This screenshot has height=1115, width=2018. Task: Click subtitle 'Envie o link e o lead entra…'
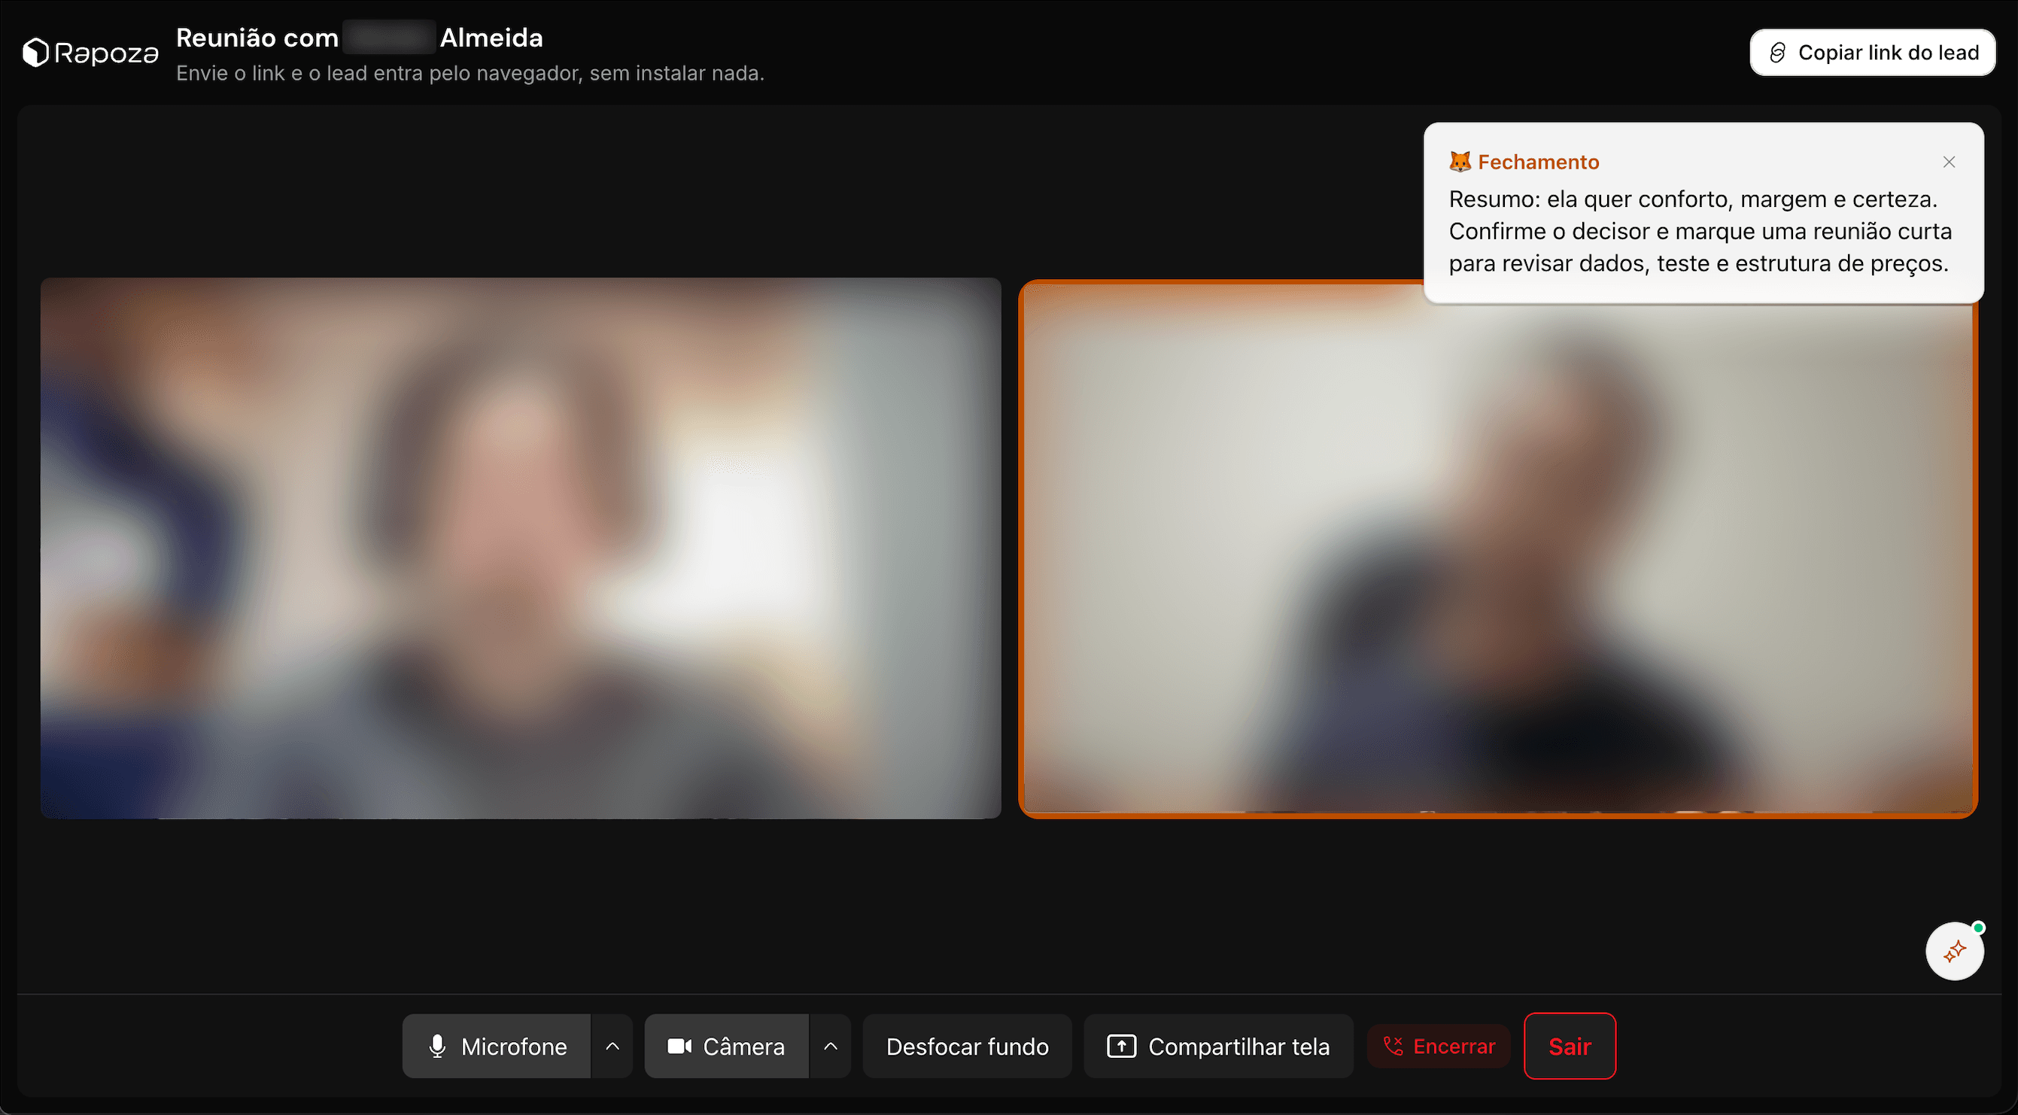[470, 73]
